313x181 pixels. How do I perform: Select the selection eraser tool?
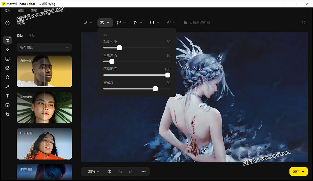(168, 23)
